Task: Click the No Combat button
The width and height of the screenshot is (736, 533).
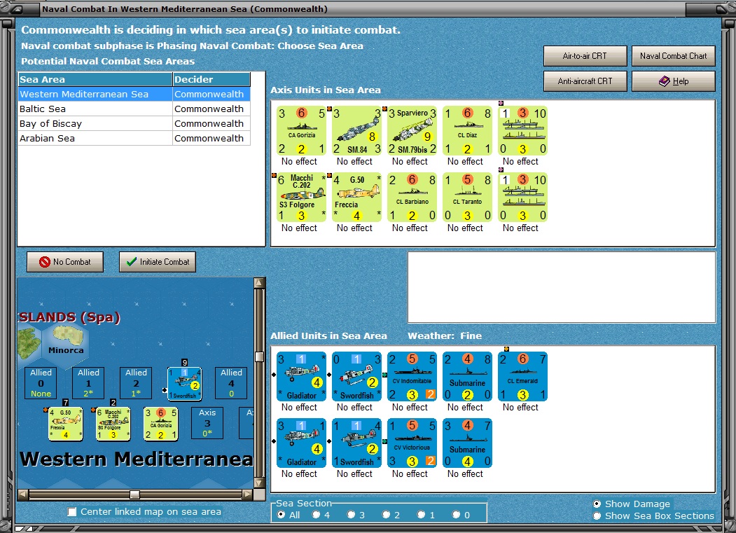Action: 64,262
